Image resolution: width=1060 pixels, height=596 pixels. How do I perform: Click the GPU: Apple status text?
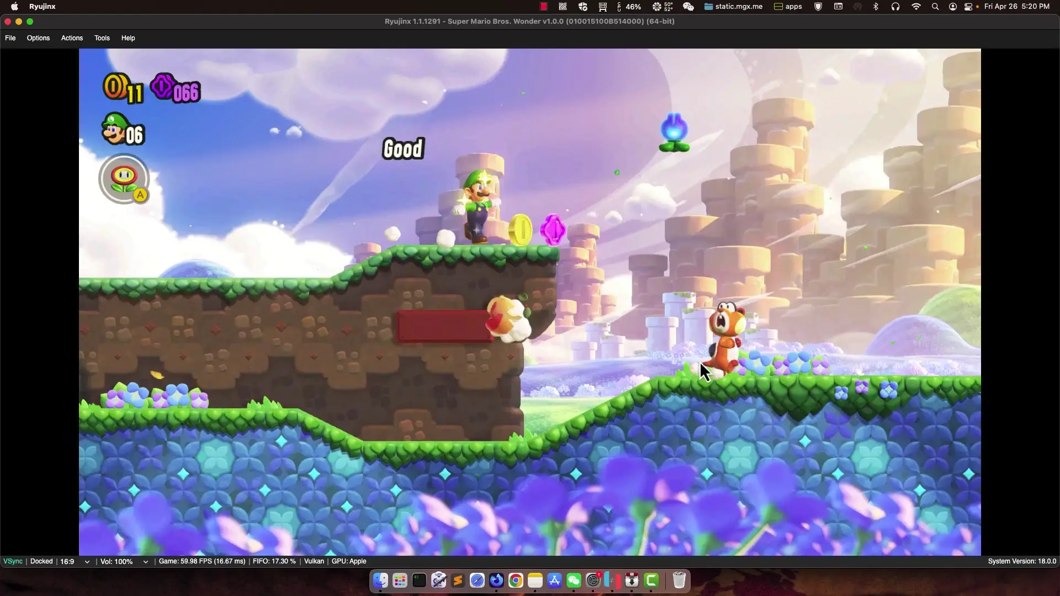tap(349, 561)
